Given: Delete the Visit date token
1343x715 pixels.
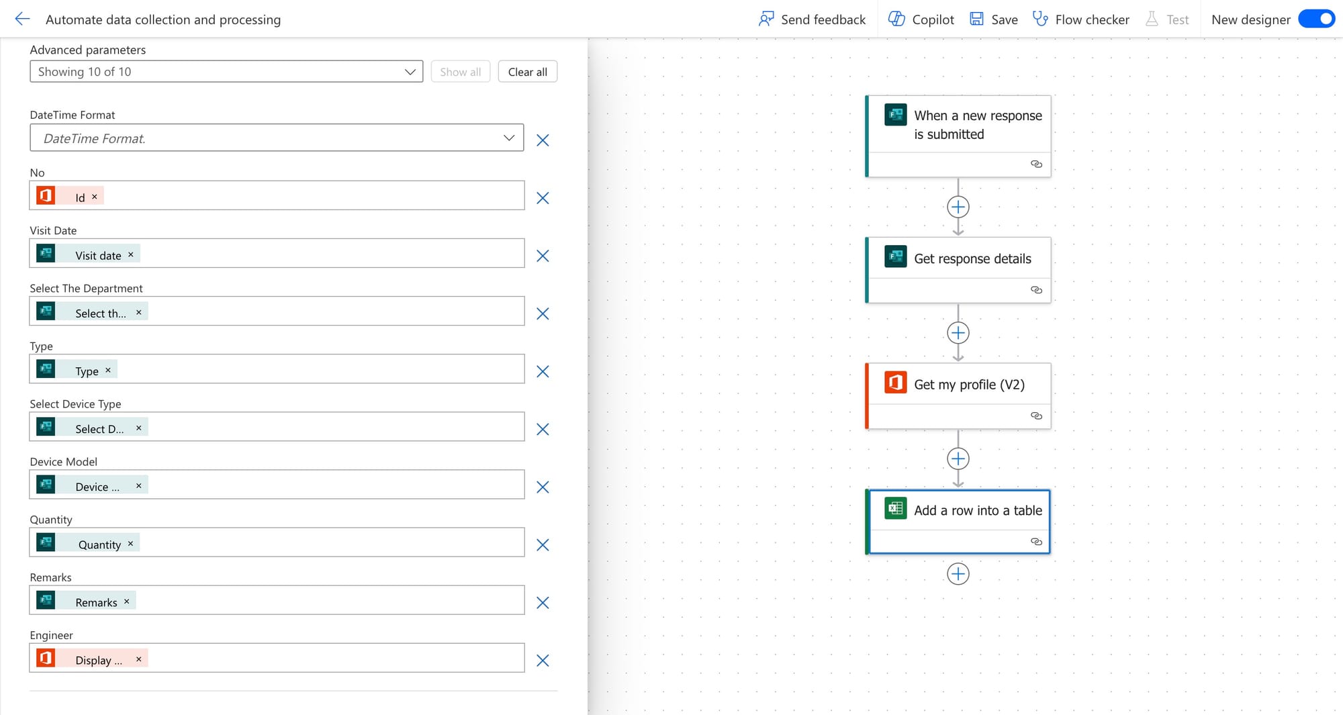Looking at the screenshot, I should (131, 254).
